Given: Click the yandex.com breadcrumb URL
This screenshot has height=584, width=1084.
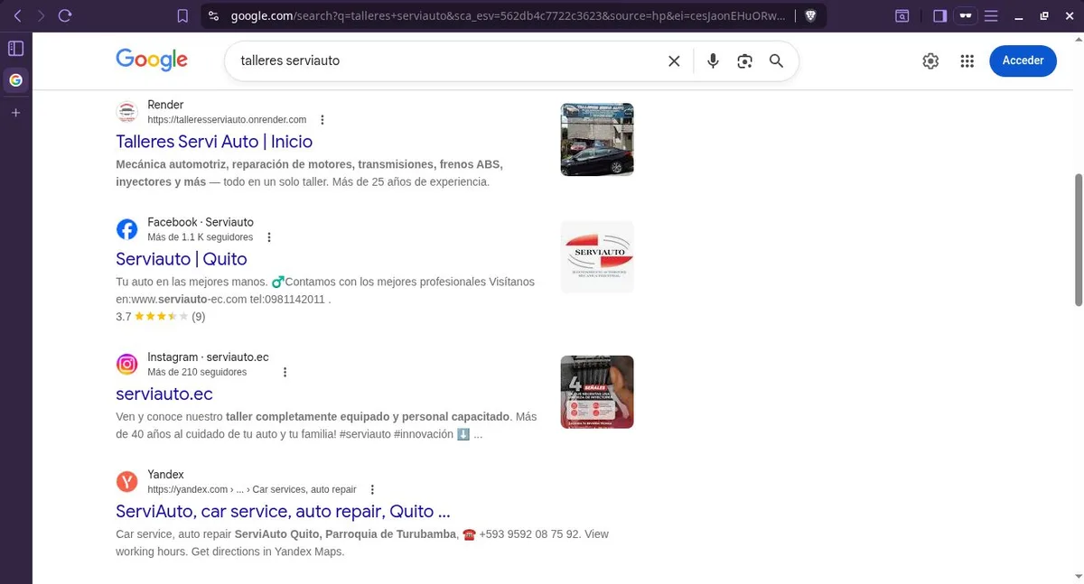Looking at the screenshot, I should (x=252, y=489).
